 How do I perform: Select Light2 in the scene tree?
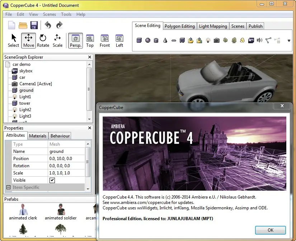[x=25, y=110]
